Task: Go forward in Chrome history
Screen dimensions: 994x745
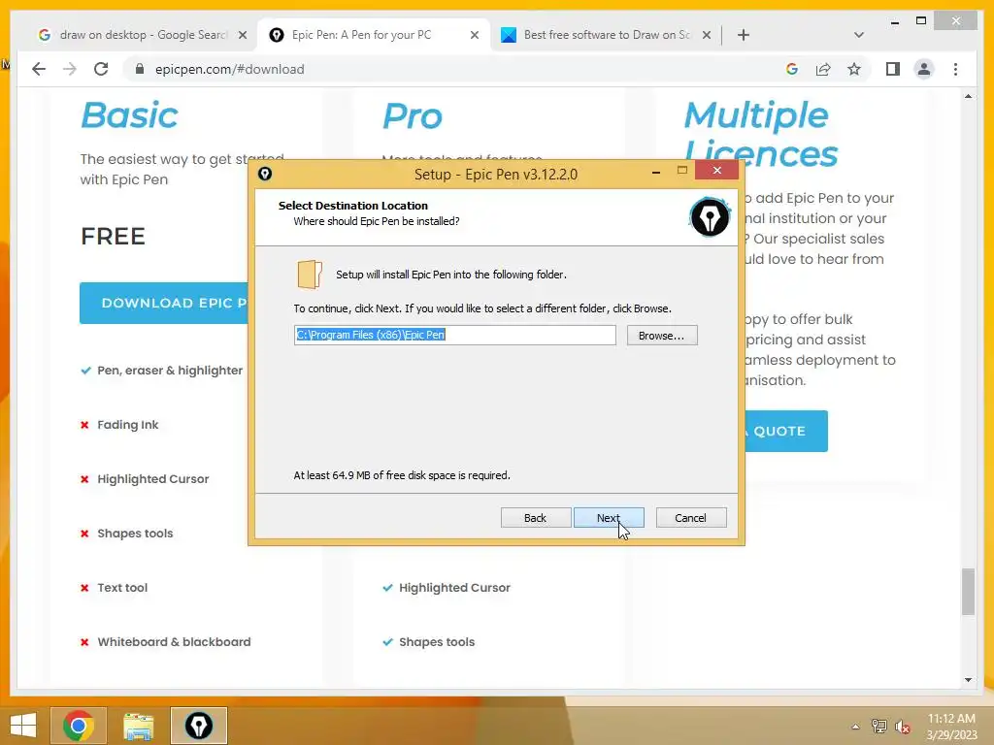Action: [70, 69]
